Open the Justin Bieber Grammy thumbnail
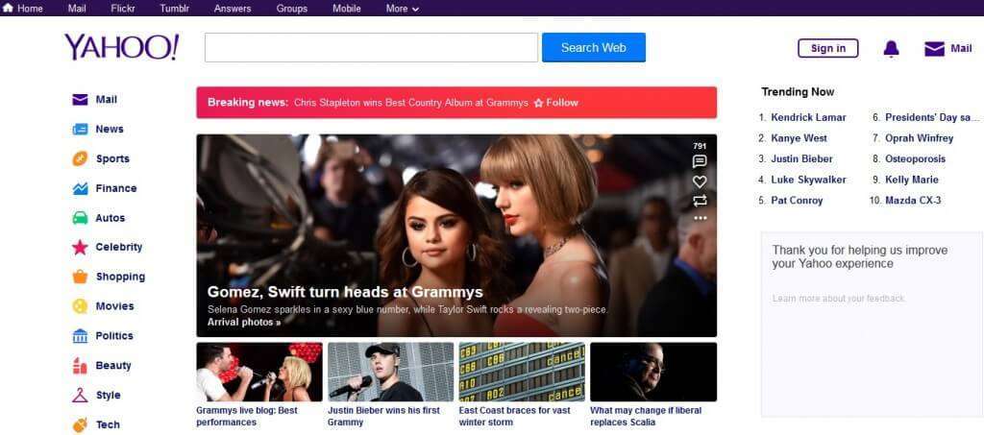 pos(390,372)
